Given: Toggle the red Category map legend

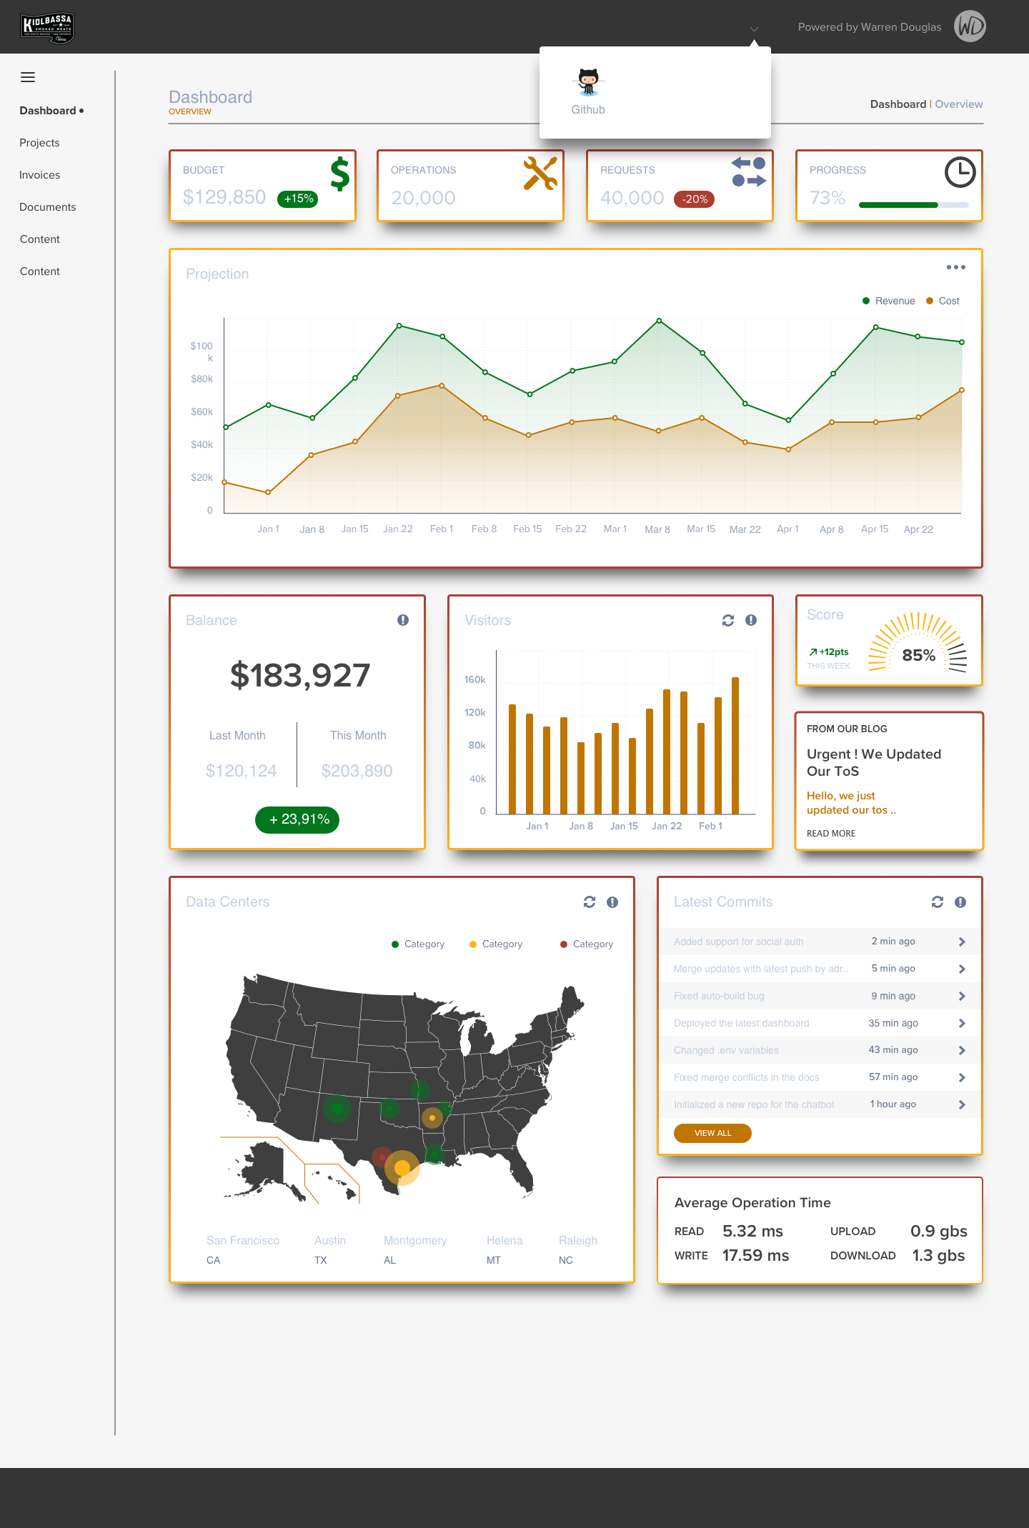Looking at the screenshot, I should tap(587, 944).
